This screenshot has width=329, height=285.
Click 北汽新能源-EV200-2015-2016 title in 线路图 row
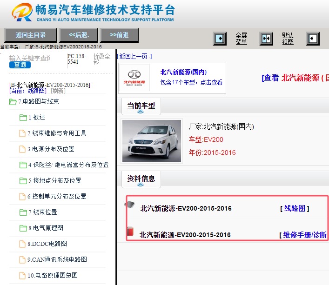[186, 208]
